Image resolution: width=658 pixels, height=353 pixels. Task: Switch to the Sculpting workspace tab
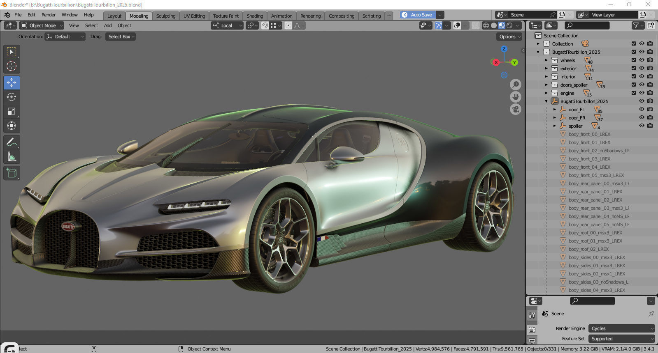(x=166, y=16)
